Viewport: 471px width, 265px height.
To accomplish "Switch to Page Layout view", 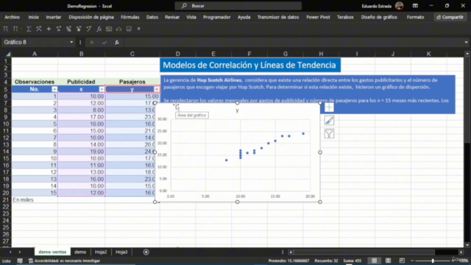I will pyautogui.click(x=388, y=261).
